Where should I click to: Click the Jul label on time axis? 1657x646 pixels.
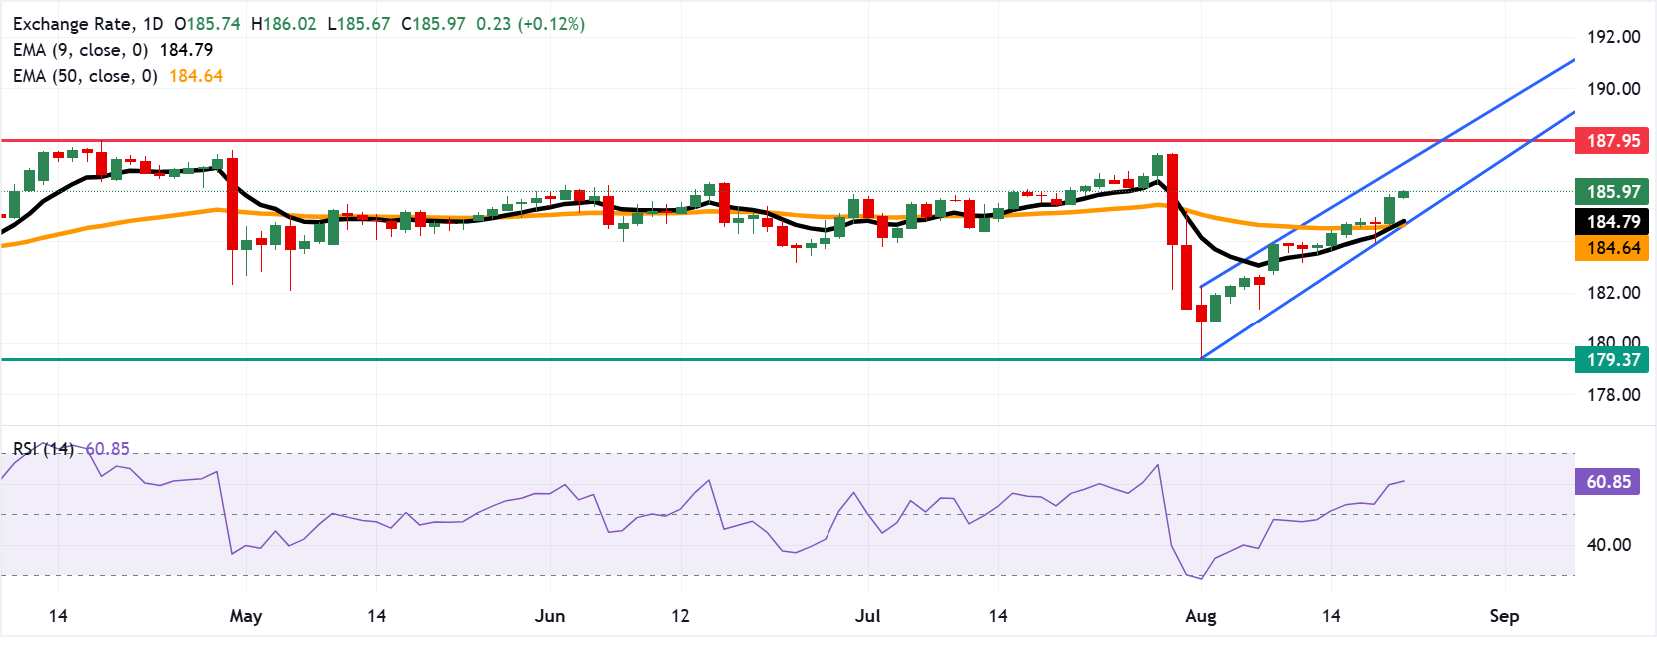(x=868, y=616)
